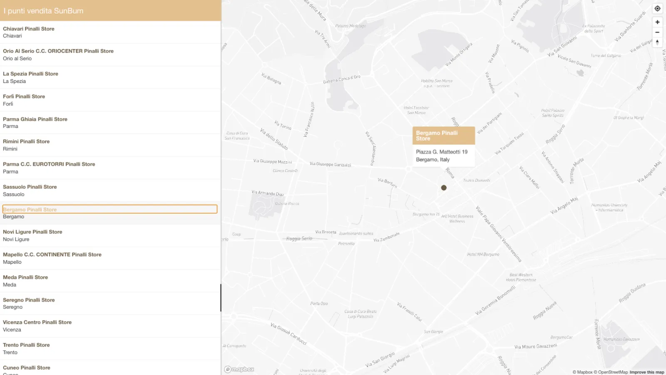The image size is (666, 375).
Task: Click the Mapbox attribution link
Action: tap(582, 372)
